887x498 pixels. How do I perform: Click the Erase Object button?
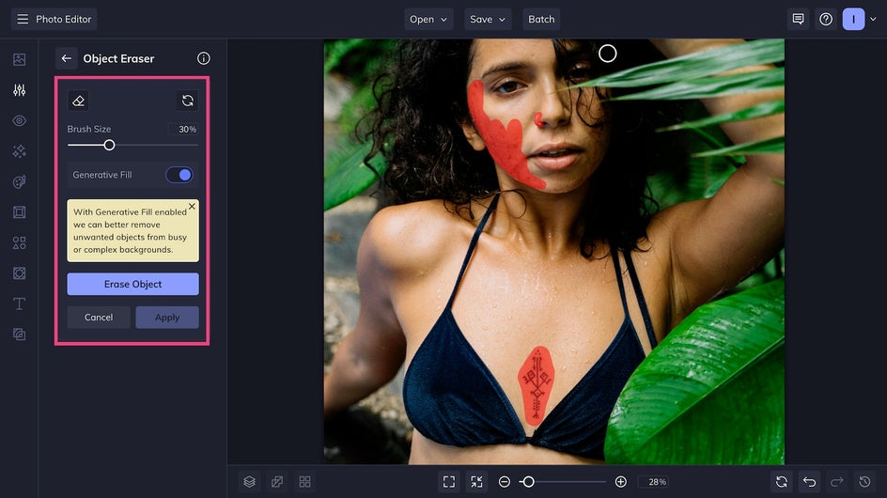(132, 284)
